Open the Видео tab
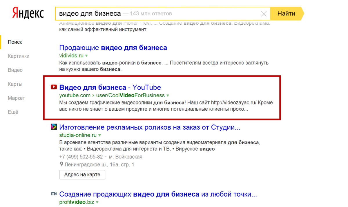 click(x=15, y=70)
